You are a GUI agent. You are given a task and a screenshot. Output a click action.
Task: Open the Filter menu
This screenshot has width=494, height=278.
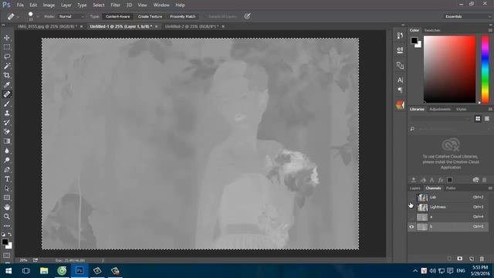coord(115,5)
